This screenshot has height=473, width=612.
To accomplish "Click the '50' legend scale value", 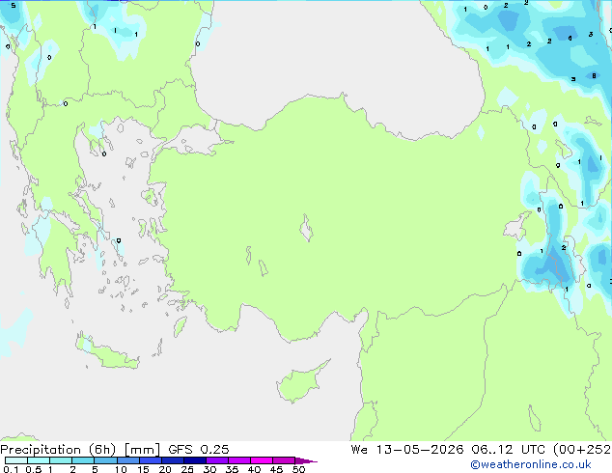I will (x=298, y=469).
